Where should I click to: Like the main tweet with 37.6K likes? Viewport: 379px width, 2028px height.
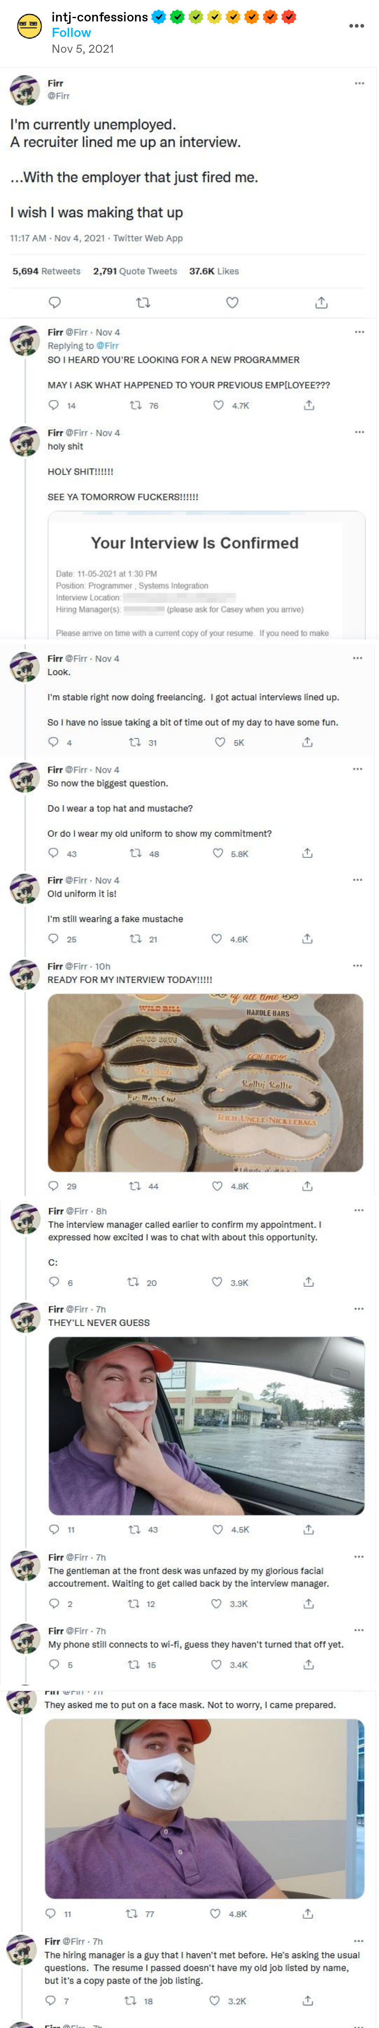232,302
